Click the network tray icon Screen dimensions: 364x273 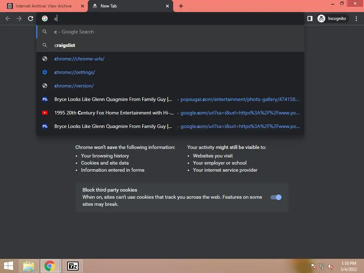322,266
